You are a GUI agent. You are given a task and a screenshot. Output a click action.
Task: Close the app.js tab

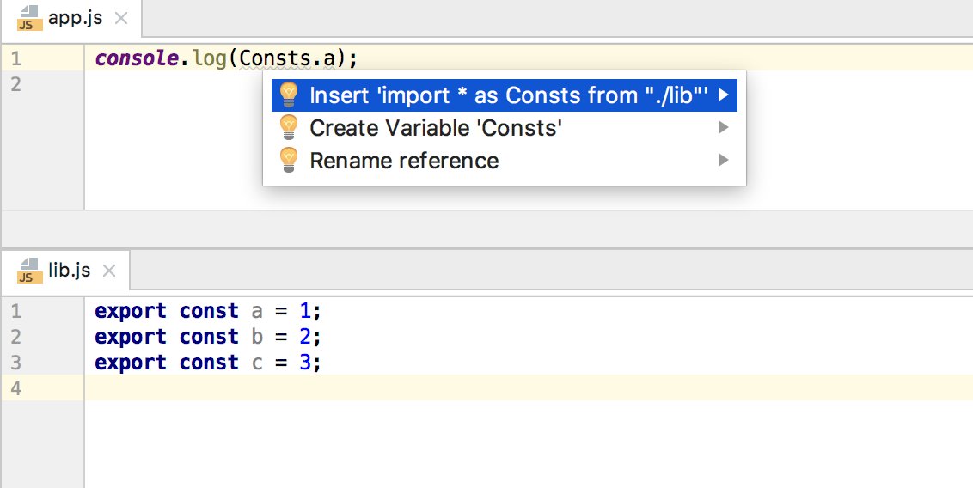(x=121, y=19)
